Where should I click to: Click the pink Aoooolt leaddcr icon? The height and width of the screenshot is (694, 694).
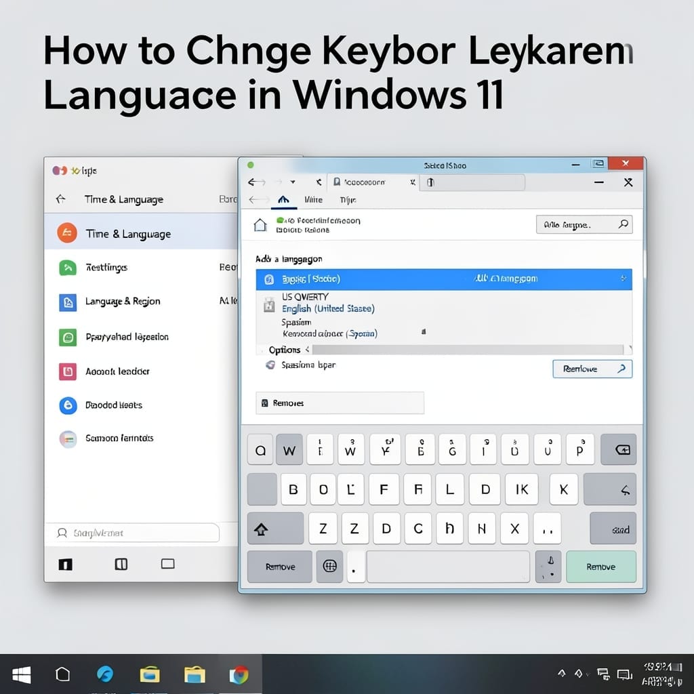point(68,371)
